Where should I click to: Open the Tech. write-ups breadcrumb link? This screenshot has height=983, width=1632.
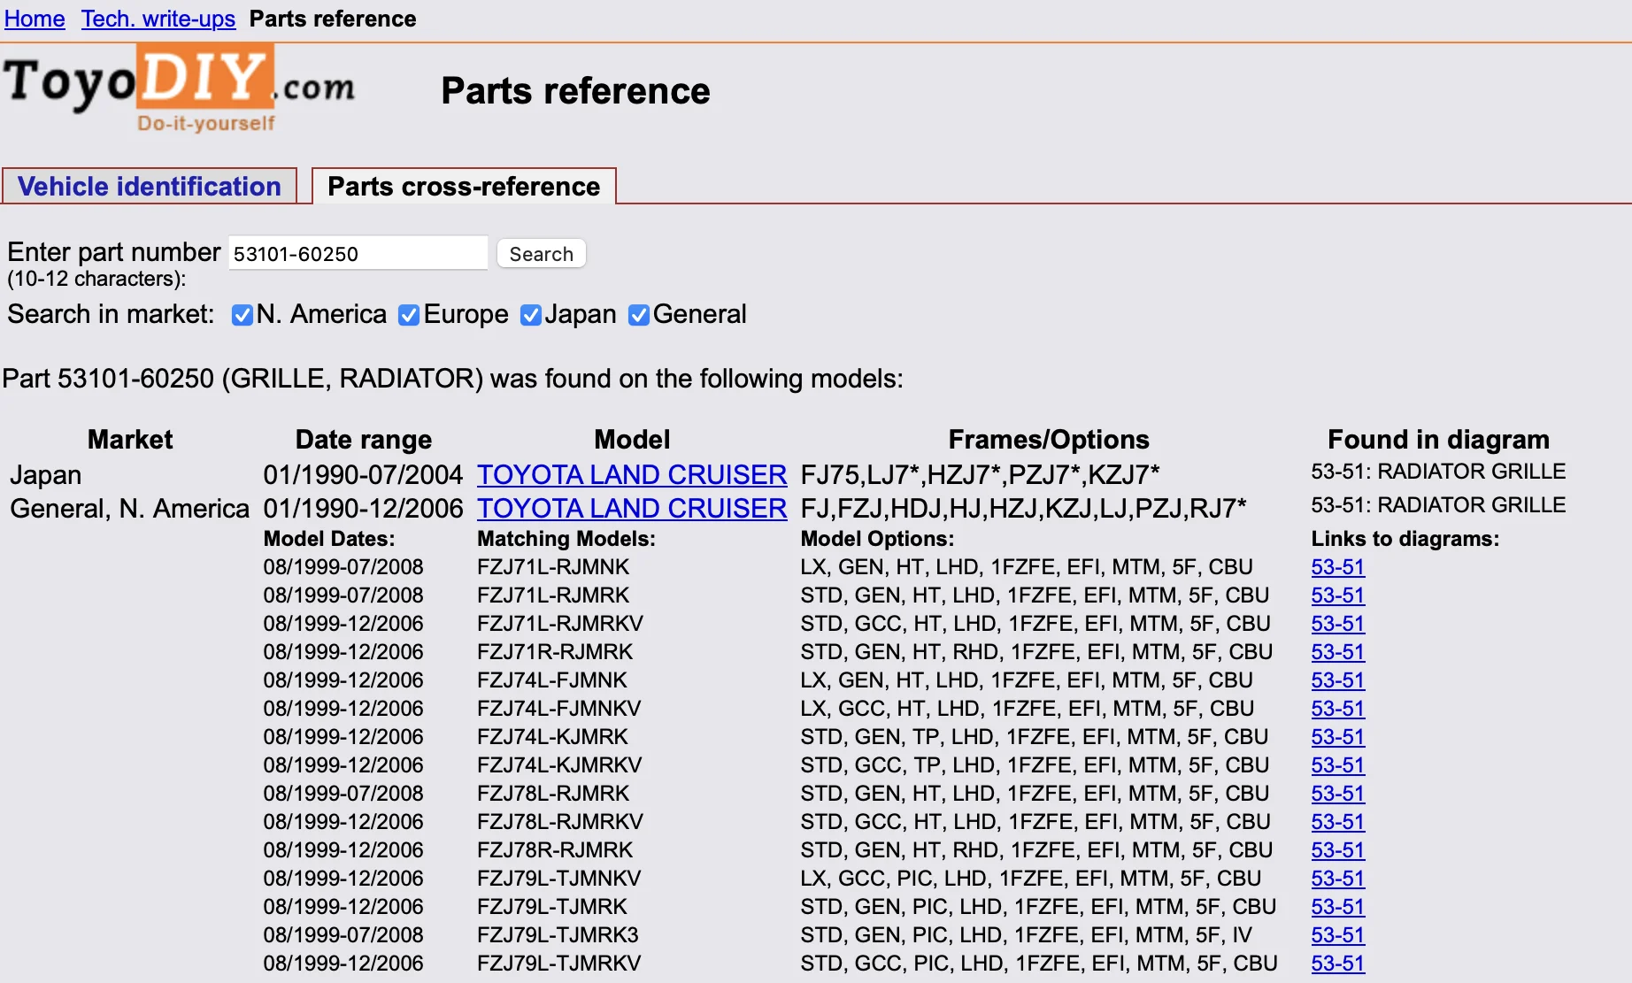click(x=158, y=19)
